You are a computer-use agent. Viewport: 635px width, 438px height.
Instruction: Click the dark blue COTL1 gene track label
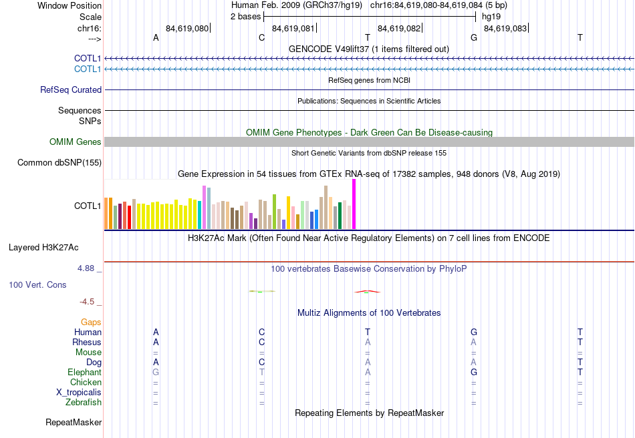click(87, 58)
